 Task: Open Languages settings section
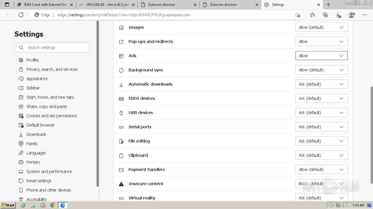point(36,153)
